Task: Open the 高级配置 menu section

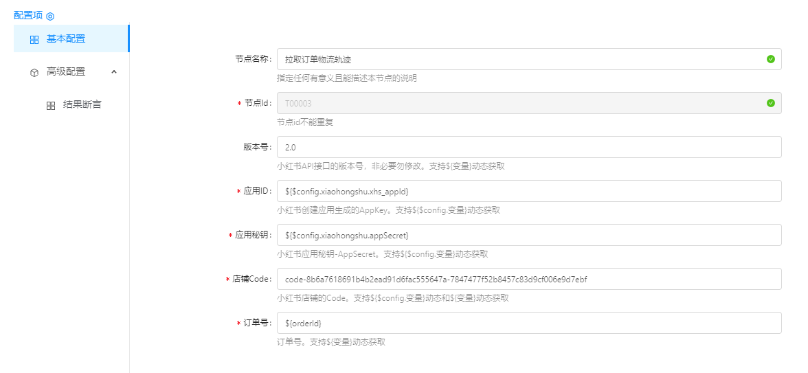Action: pos(66,71)
